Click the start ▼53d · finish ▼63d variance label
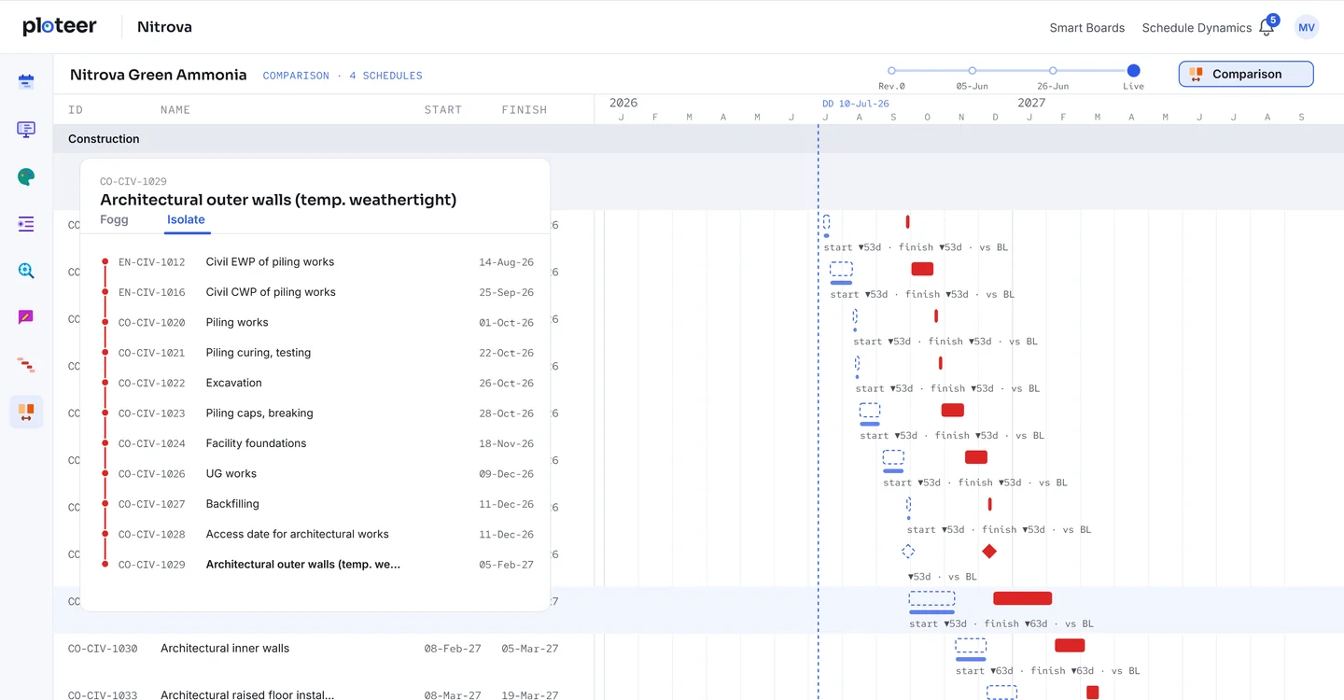The width and height of the screenshot is (1344, 700). coord(1001,623)
